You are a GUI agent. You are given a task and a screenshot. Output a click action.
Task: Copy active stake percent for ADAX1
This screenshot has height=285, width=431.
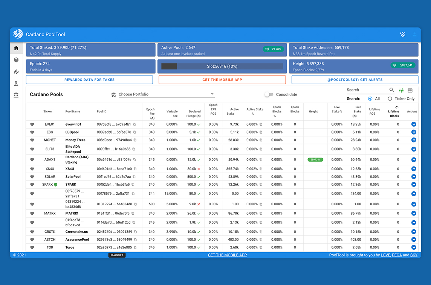[261, 160]
